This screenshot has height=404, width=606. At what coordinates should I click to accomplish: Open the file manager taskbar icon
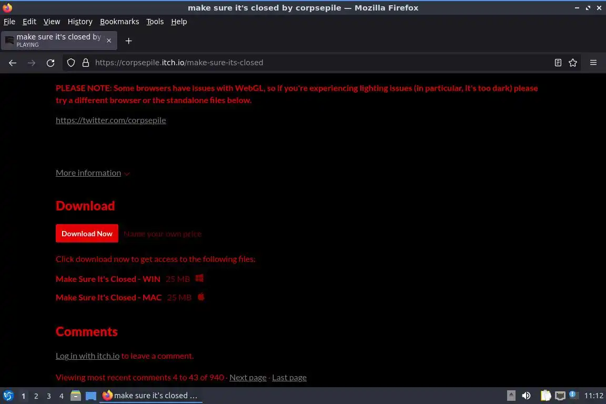pyautogui.click(x=76, y=396)
